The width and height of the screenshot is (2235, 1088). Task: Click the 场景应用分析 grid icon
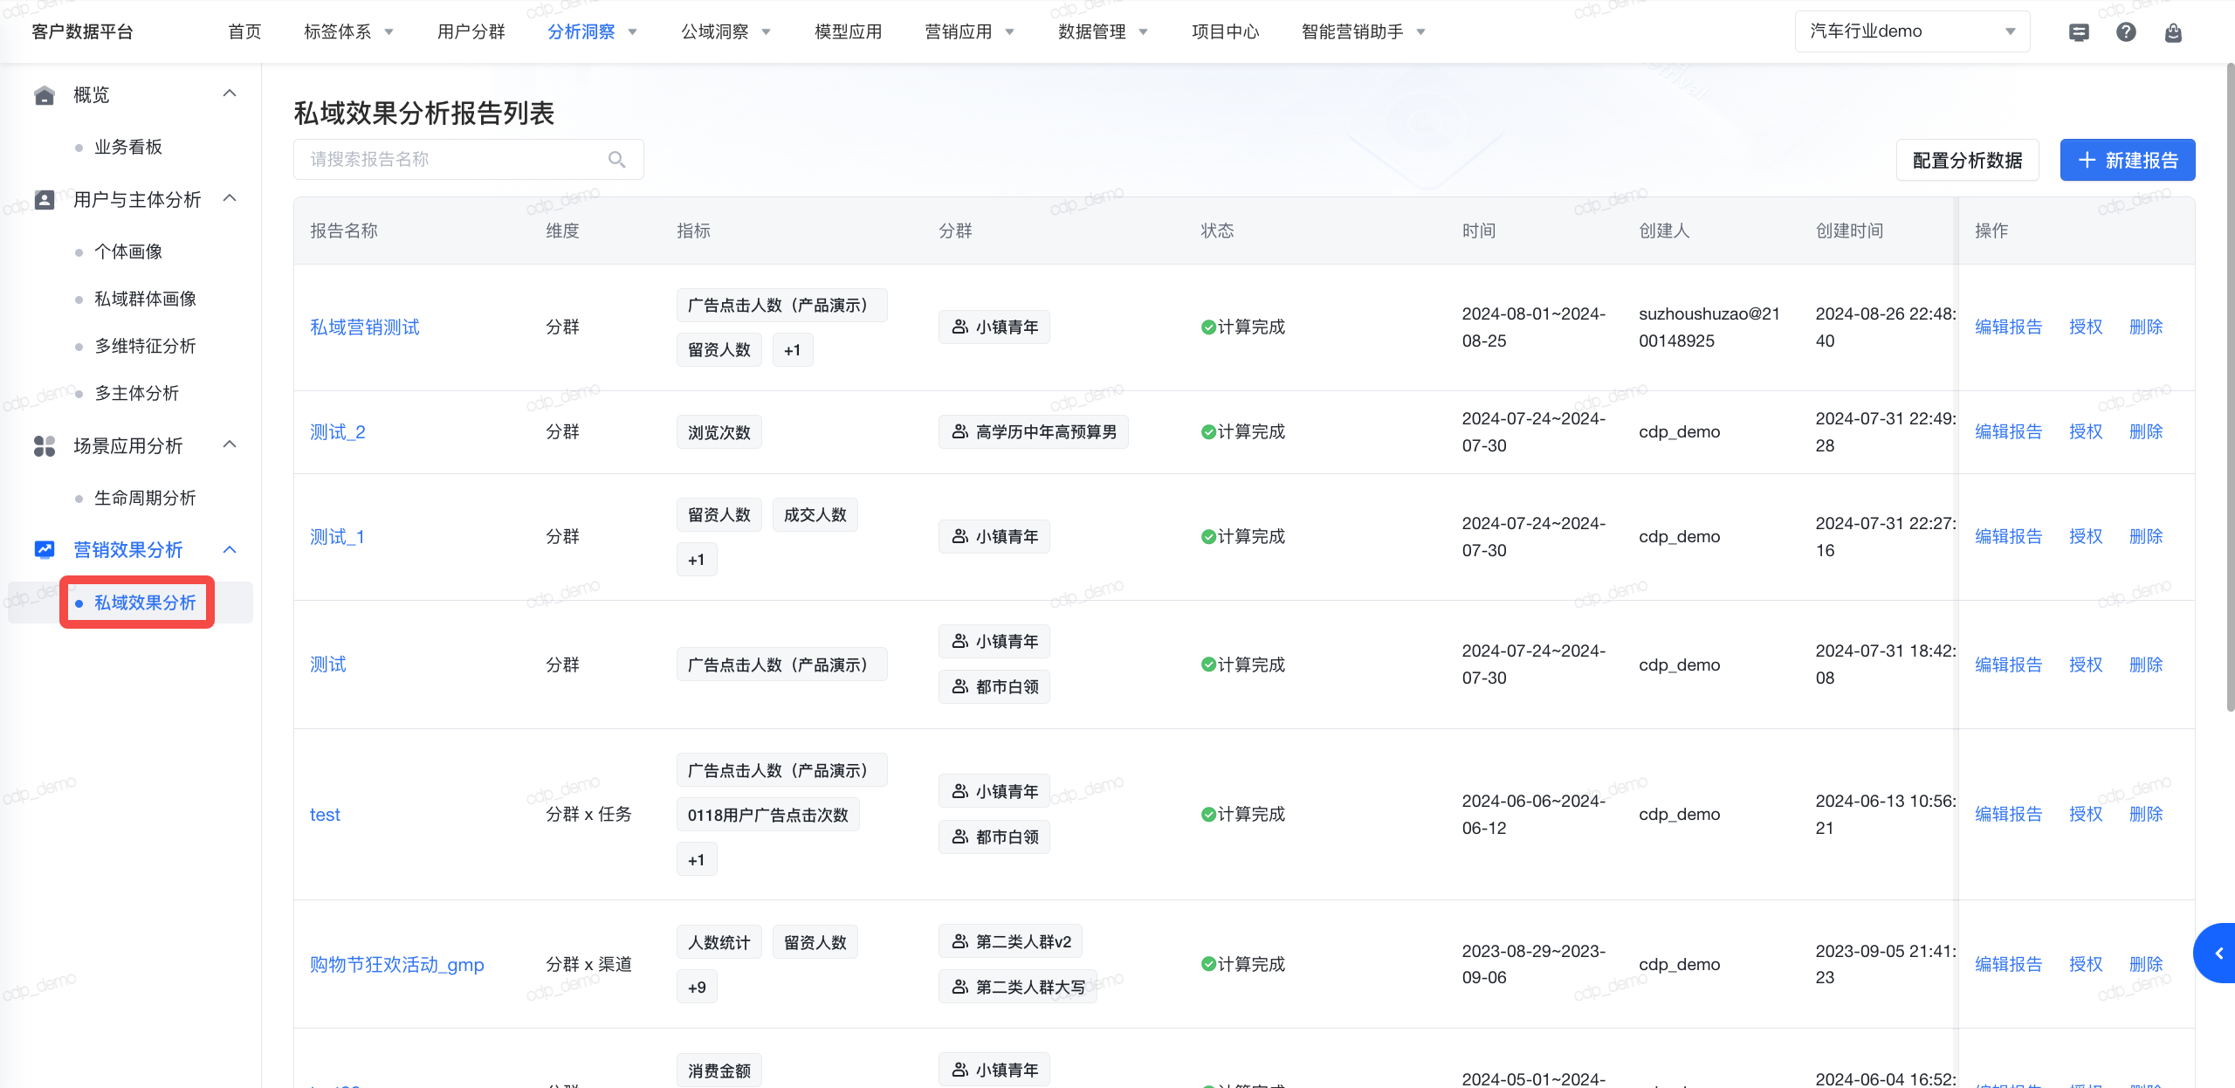[x=44, y=446]
